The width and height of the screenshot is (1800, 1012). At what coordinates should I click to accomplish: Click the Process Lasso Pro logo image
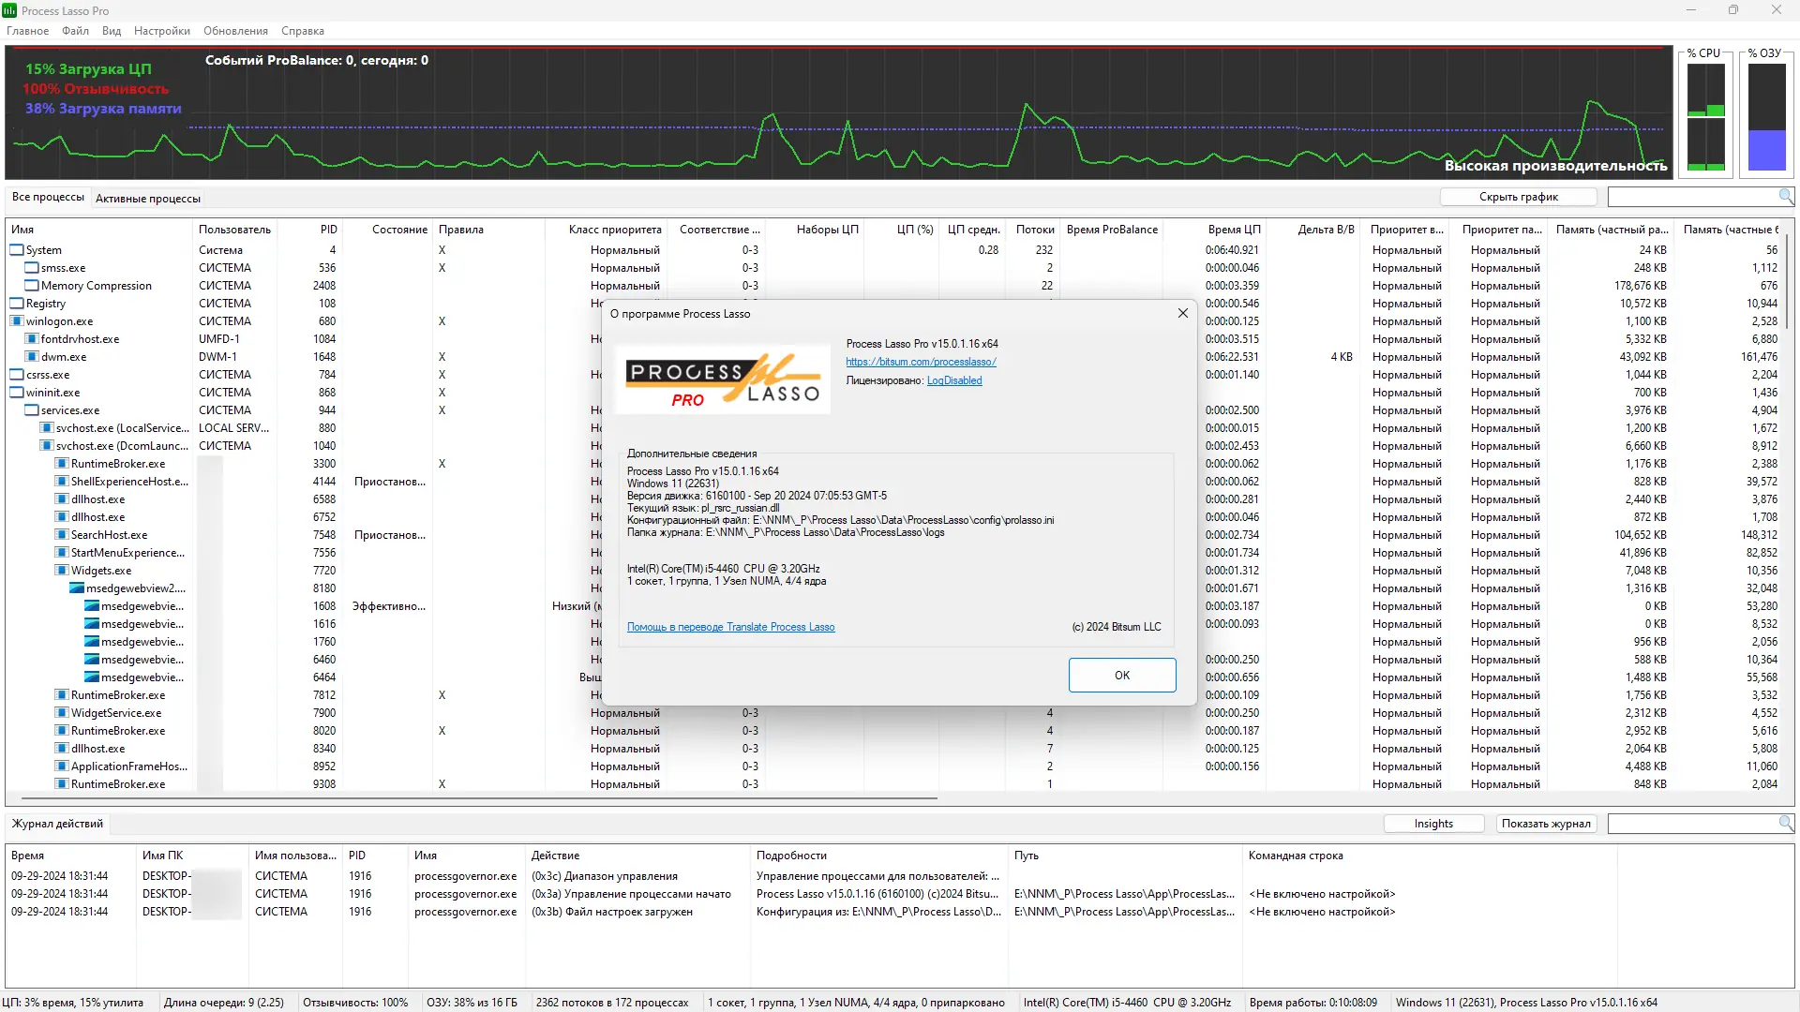722,379
